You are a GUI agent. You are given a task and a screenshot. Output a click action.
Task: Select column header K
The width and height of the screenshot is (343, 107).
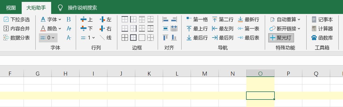click(149, 73)
